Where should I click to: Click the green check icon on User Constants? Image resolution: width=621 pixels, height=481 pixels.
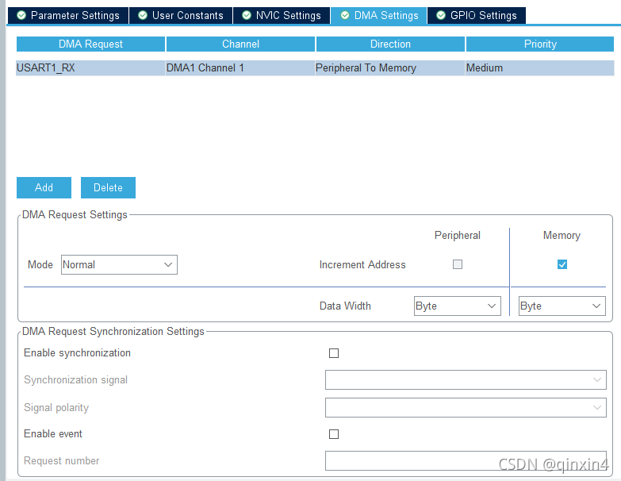tap(143, 15)
